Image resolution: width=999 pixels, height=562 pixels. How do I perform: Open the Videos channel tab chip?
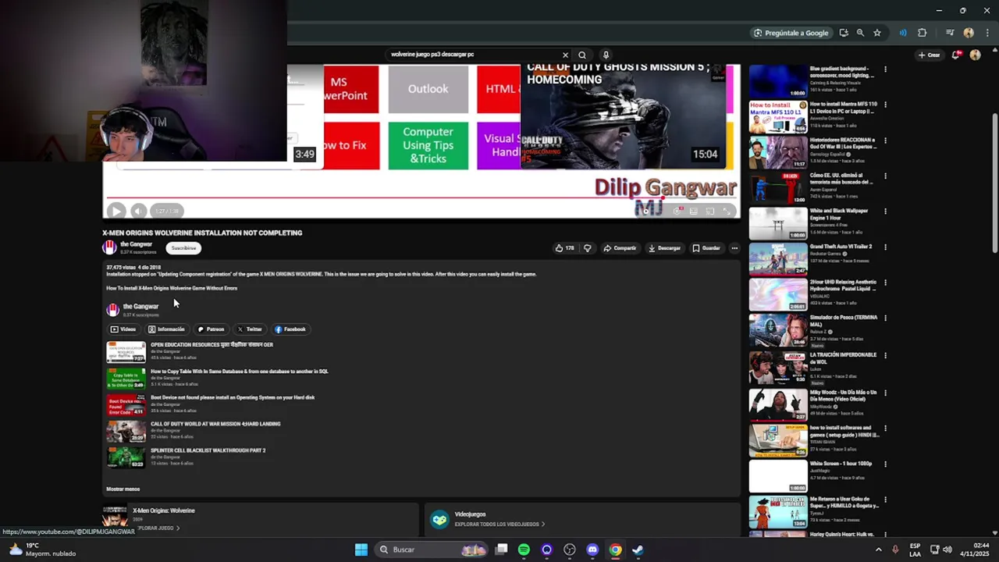click(123, 329)
